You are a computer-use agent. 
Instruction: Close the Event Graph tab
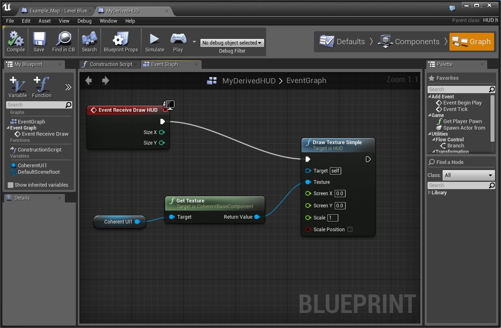197,64
